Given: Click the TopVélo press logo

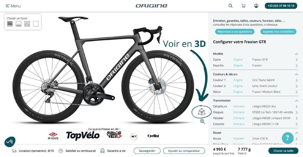Looking at the screenshot, I should pyautogui.click(x=83, y=136).
